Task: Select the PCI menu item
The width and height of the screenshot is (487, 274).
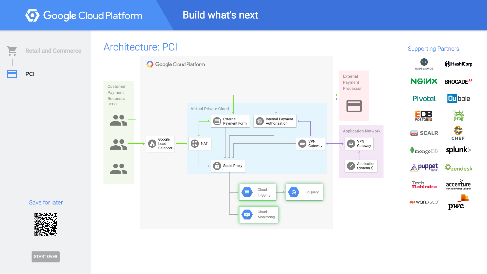Action: pyautogui.click(x=30, y=74)
